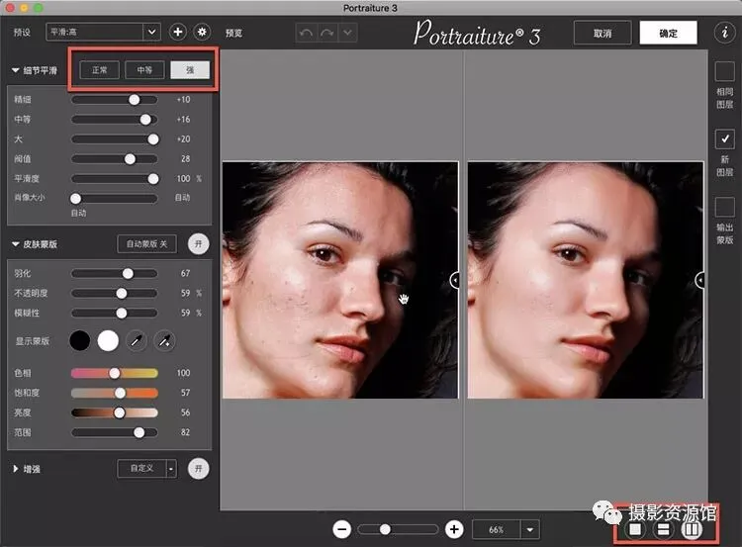The height and width of the screenshot is (547, 742).
Task: Click the 自动蒙版 关 button
Action: [146, 243]
